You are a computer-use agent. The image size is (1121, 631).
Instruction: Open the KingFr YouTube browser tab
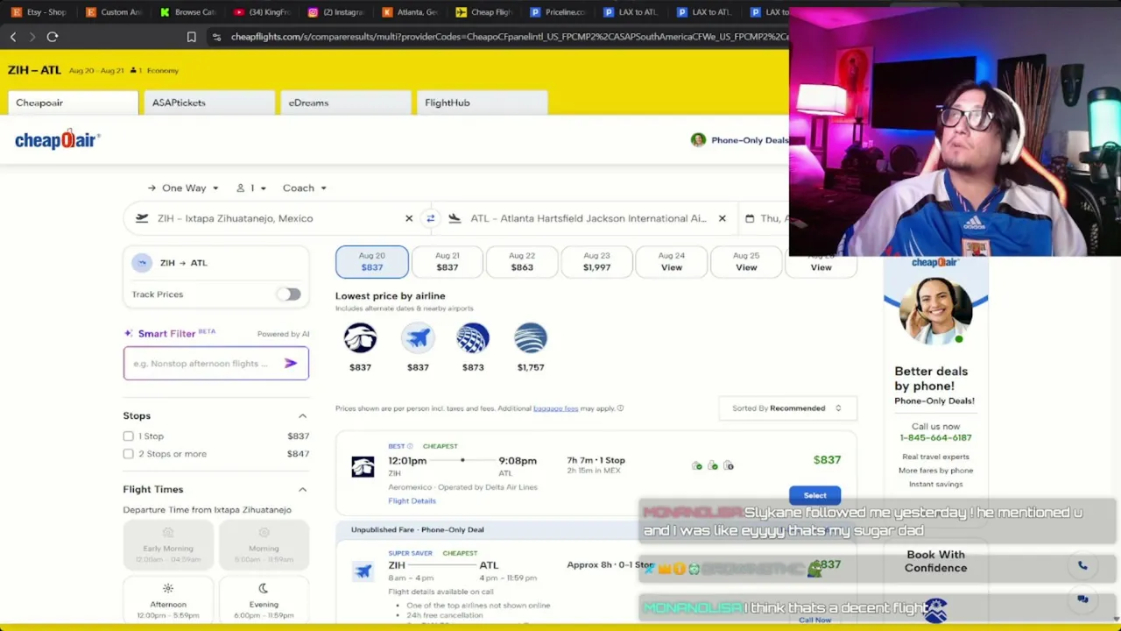point(263,12)
